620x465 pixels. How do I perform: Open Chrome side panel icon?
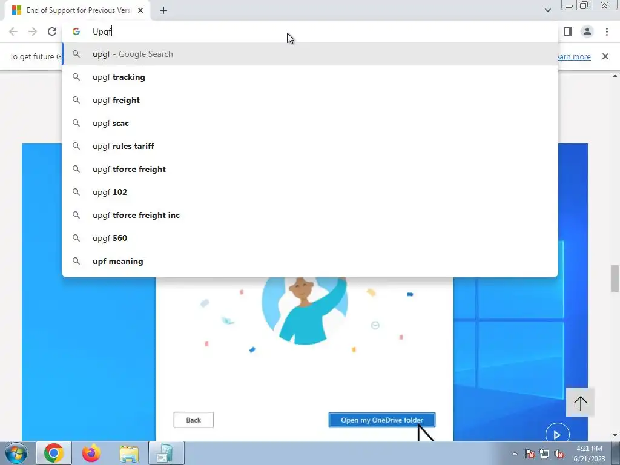click(568, 31)
